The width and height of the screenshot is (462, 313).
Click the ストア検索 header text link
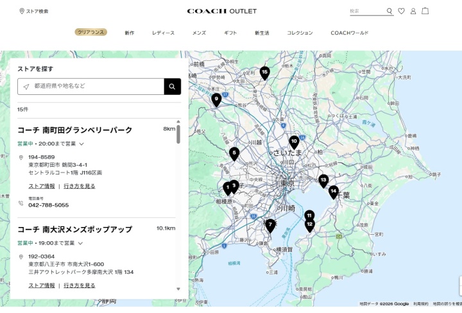[37, 11]
